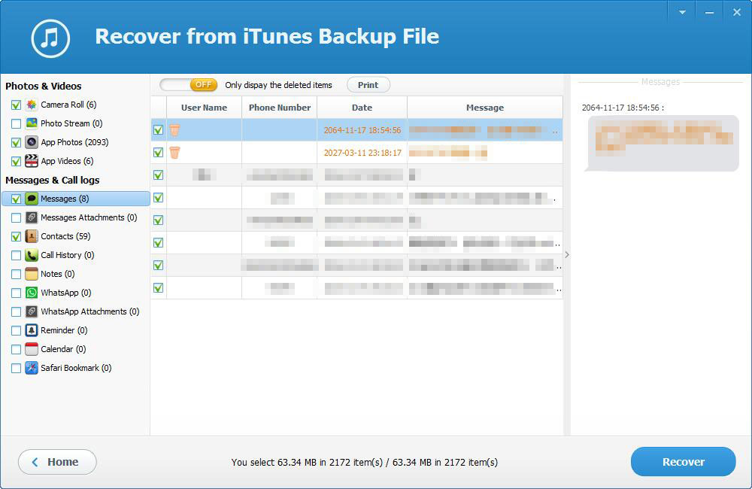Click the Print button

click(x=368, y=85)
